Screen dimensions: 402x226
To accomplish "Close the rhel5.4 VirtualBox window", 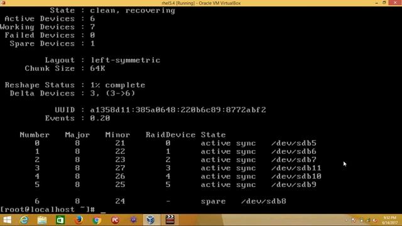I will (395, 3).
